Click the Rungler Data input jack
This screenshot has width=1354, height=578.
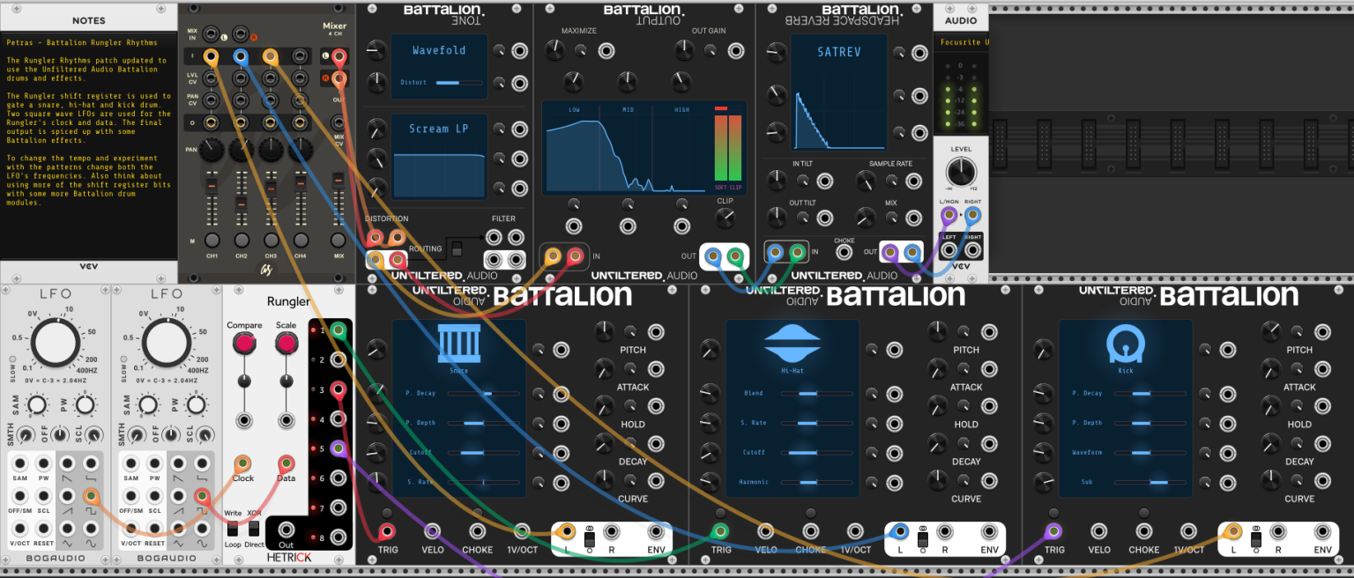pyautogui.click(x=286, y=463)
